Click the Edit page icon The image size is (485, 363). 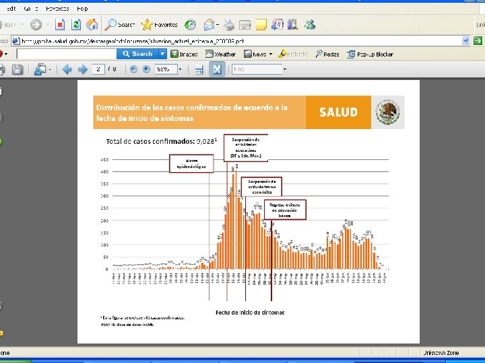point(245,25)
